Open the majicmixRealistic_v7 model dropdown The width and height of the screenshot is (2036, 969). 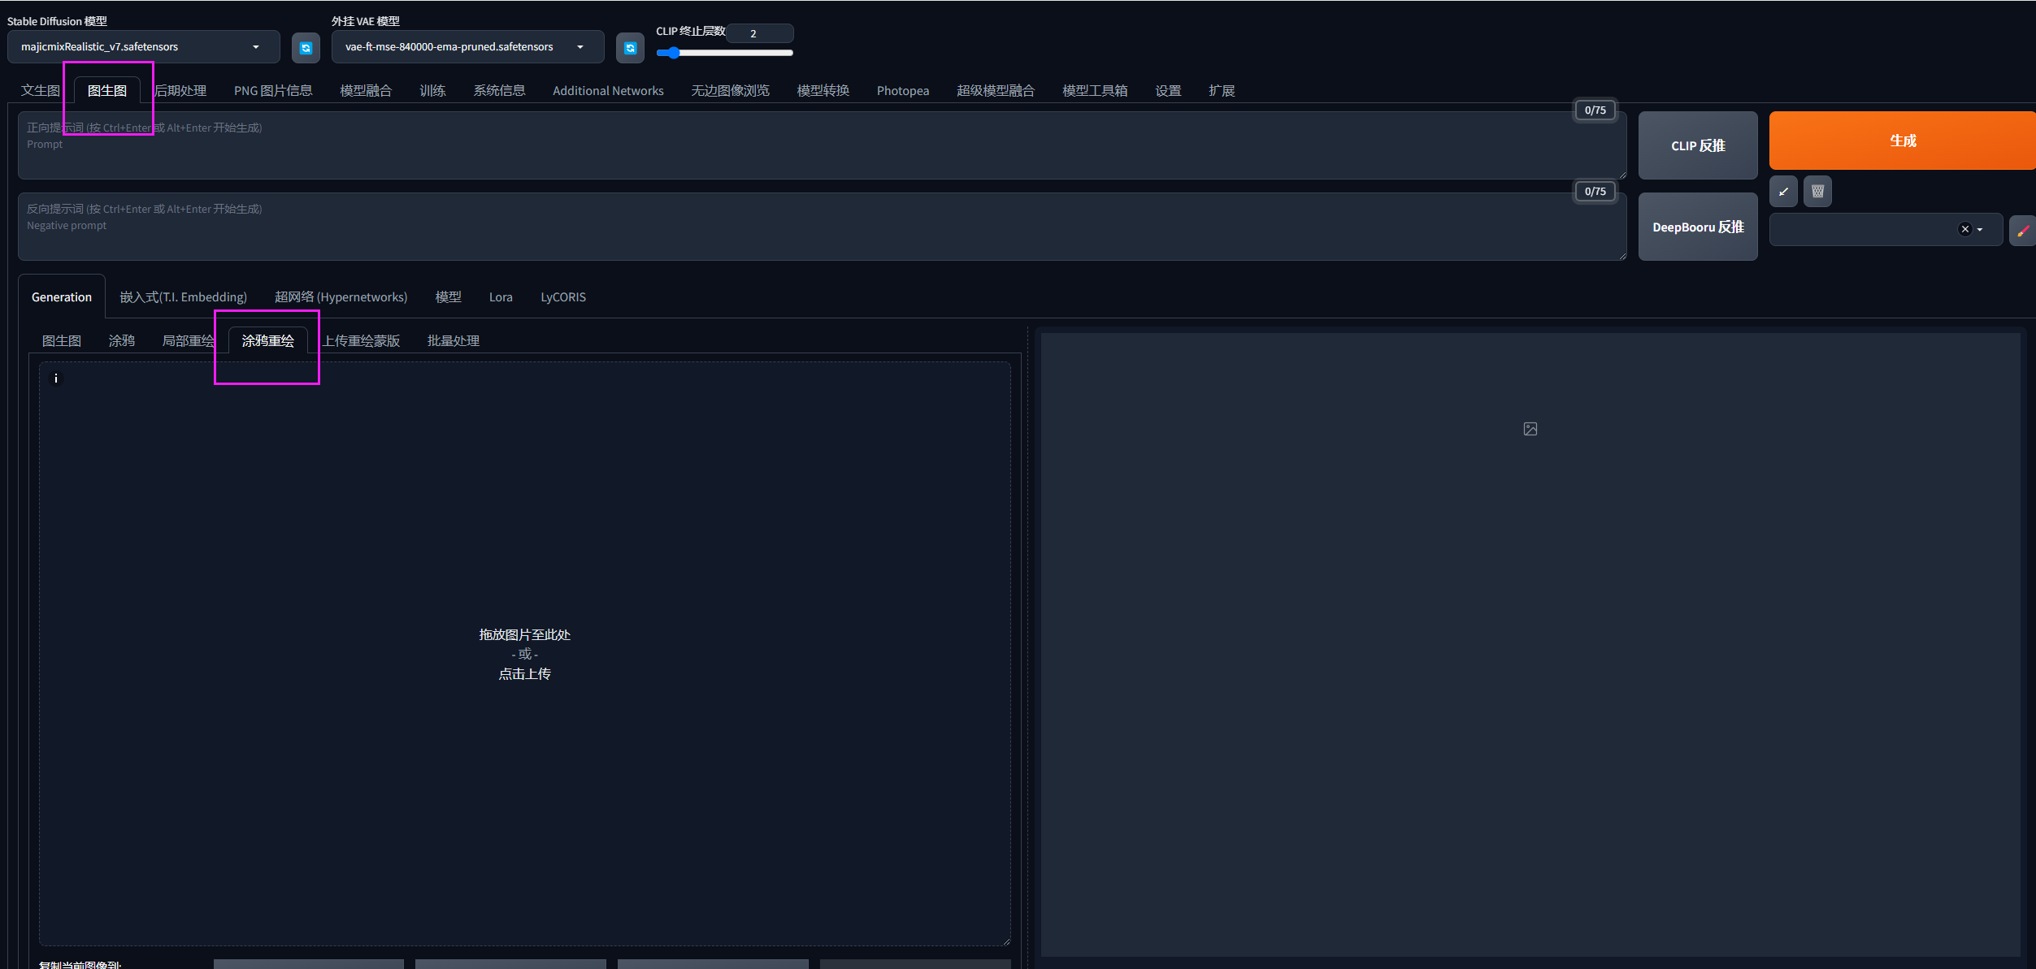click(144, 47)
